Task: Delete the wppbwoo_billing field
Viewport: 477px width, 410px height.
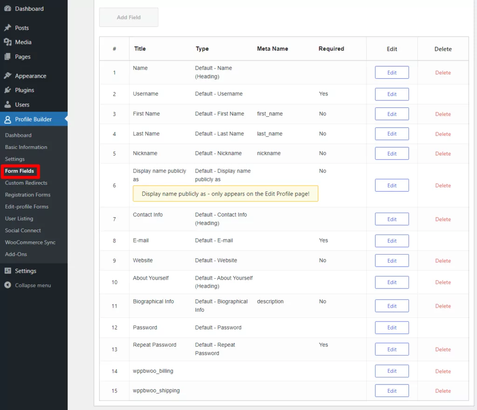Action: tap(443, 371)
